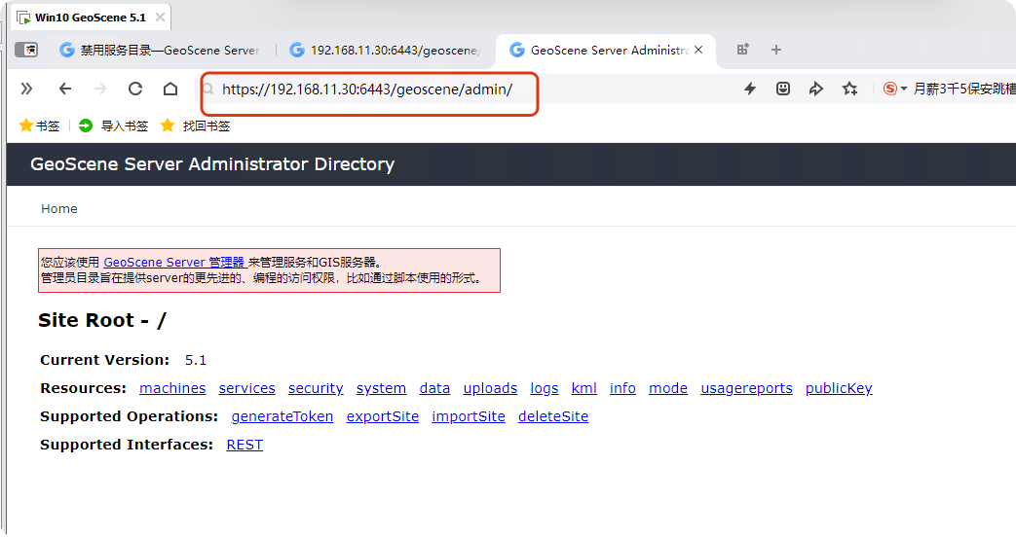1016x537 pixels.
Task: Click the Current Version 5.1 value
Action: coord(196,360)
